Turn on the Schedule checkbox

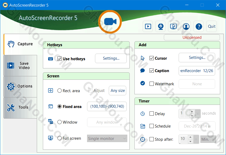[x=151, y=126]
